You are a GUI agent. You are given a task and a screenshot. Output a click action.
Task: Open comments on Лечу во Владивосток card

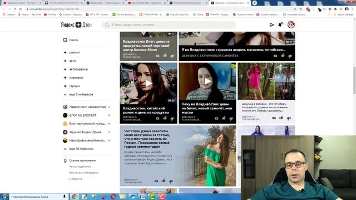(x=216, y=118)
